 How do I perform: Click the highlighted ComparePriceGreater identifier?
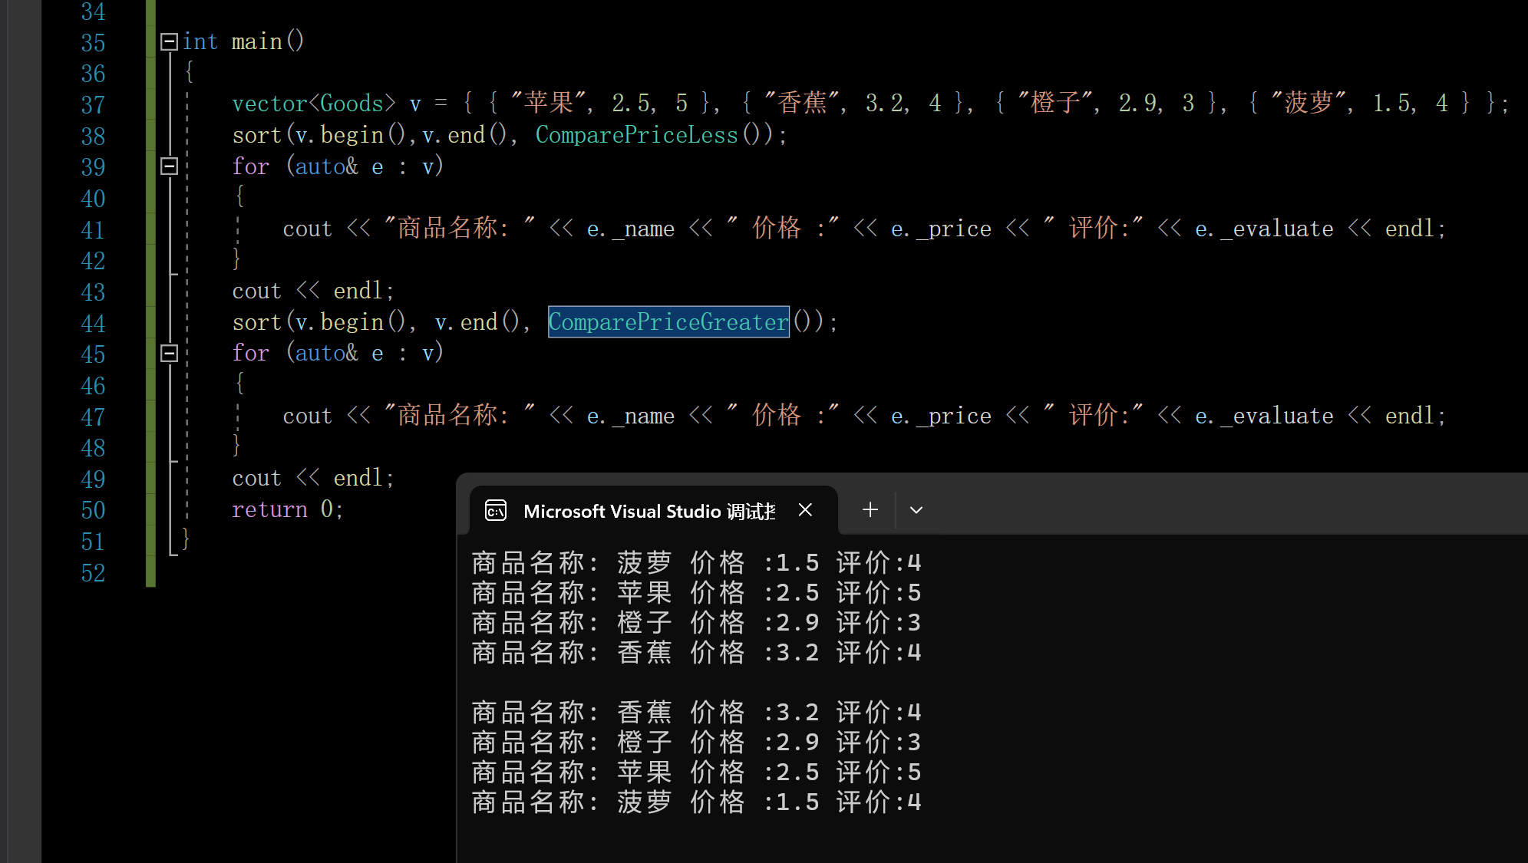pos(668,322)
